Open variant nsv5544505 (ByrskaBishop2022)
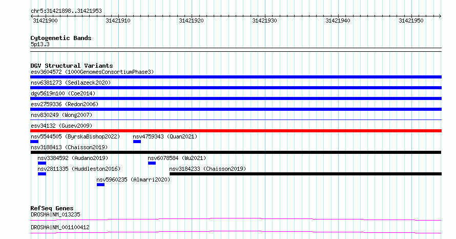 tap(75, 136)
